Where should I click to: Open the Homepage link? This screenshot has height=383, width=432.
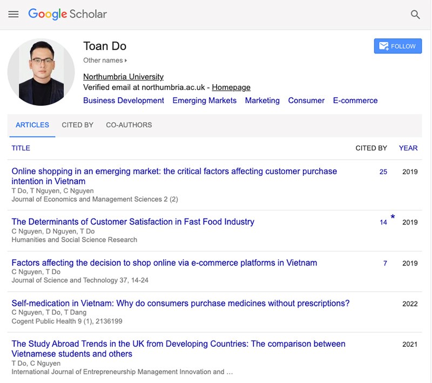(x=232, y=87)
